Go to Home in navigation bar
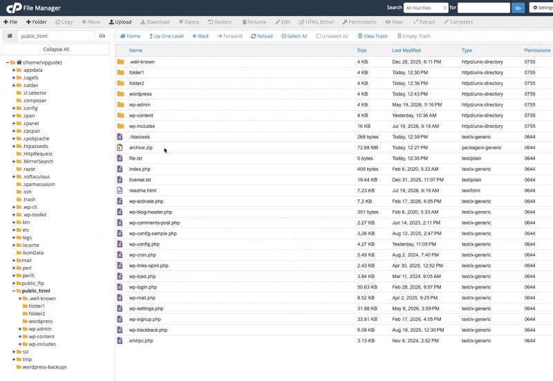This screenshot has width=553, height=381. (x=130, y=36)
